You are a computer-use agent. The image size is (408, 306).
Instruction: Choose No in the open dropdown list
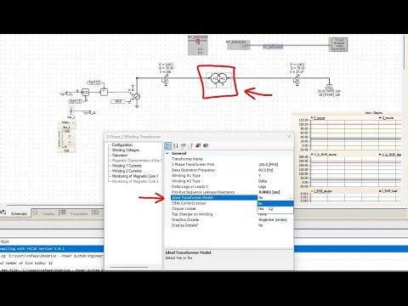coord(275,203)
